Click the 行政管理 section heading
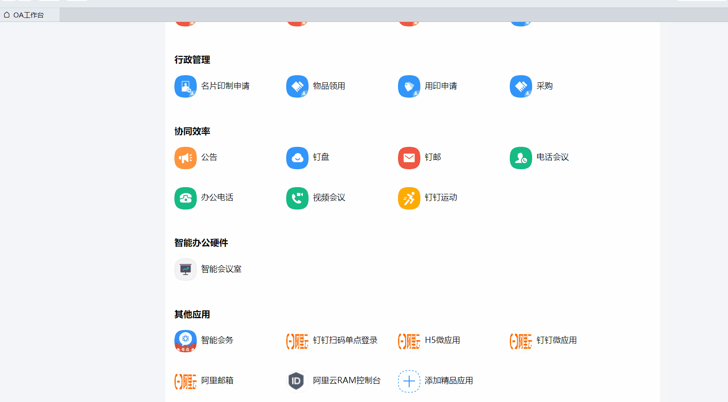 click(x=192, y=60)
